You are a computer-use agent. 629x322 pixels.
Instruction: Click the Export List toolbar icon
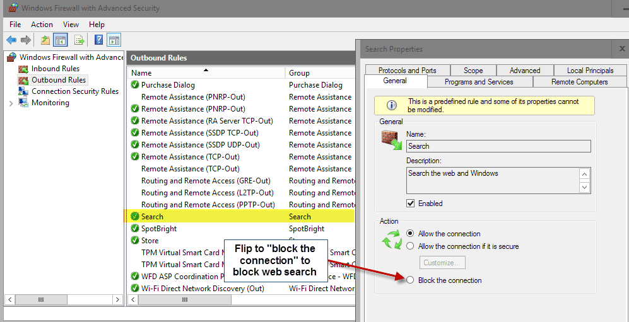click(79, 40)
